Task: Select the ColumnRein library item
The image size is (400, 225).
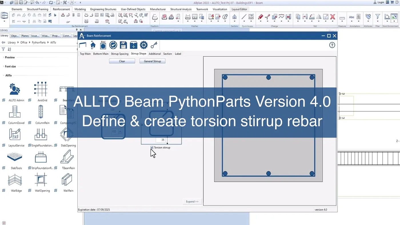Action: (41, 112)
